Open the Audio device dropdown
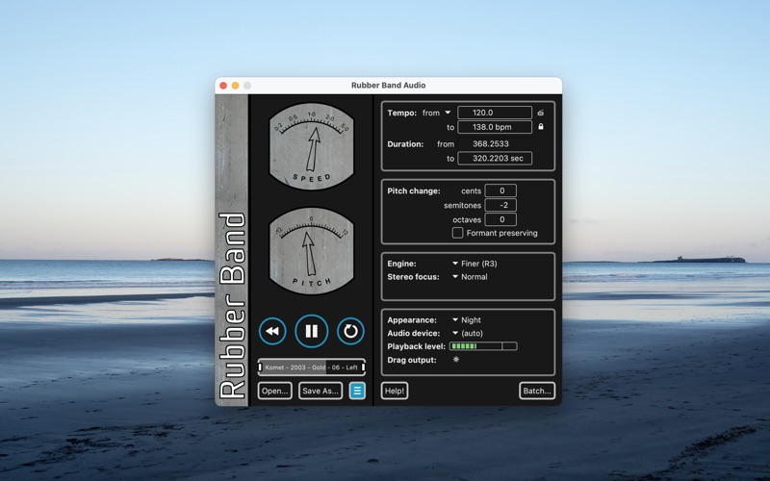770x481 pixels. (468, 333)
